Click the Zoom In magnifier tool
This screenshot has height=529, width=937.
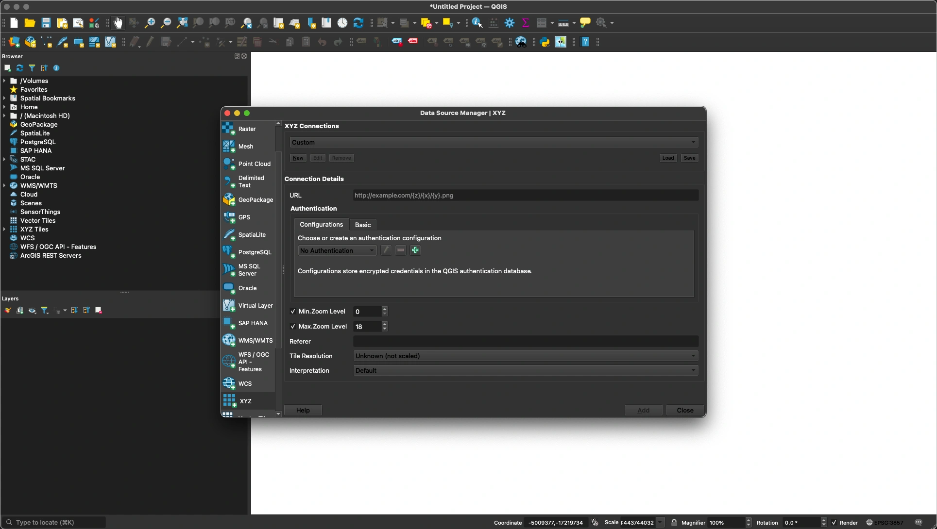pos(150,23)
